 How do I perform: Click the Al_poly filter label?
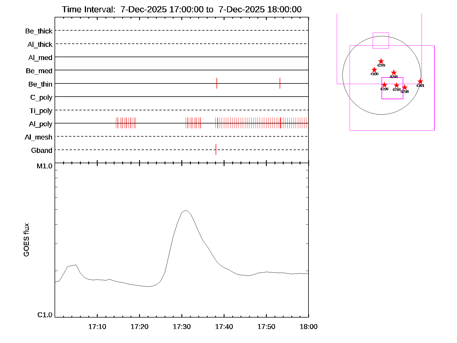(x=41, y=124)
